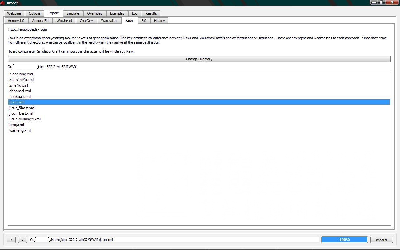Viewport: 400px width, 250px height.
Task: Switch to the Simulate tab
Action: 73,13
